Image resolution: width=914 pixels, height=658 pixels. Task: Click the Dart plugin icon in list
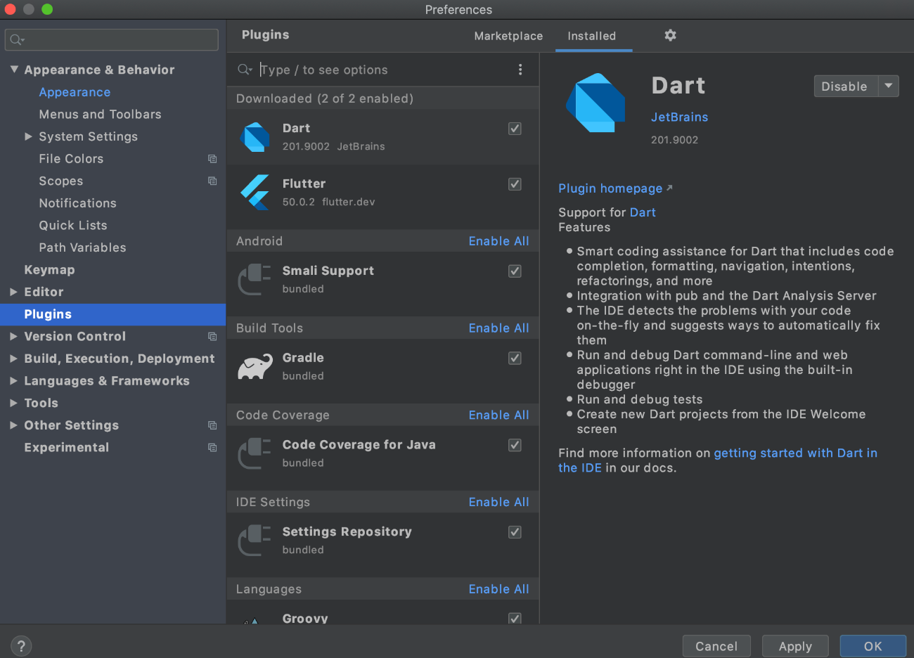pos(255,137)
